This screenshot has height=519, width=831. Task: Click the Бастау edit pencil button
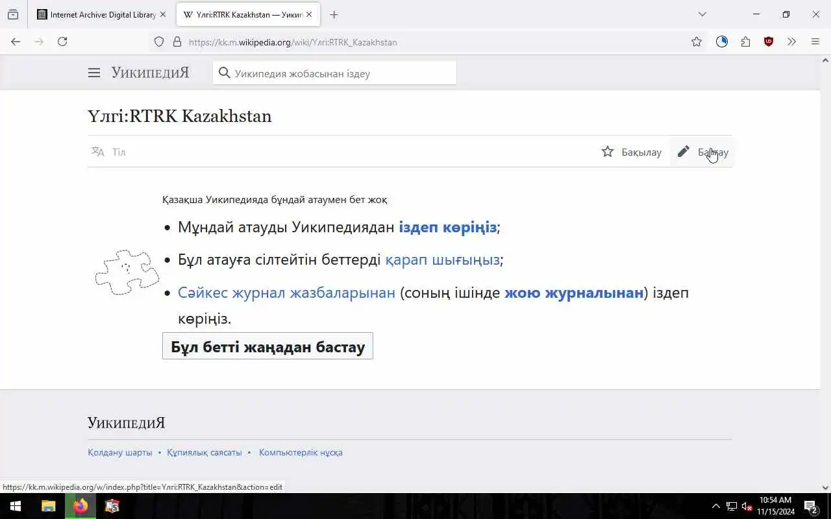(702, 152)
